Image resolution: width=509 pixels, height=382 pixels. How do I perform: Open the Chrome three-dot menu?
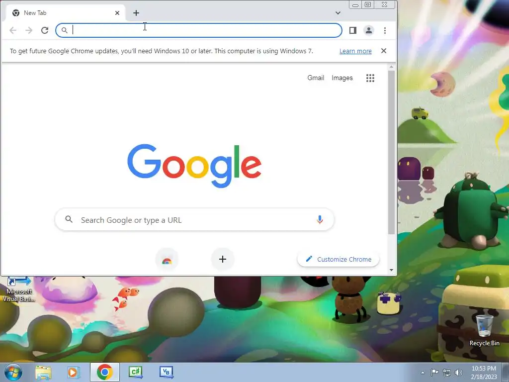[x=385, y=30]
